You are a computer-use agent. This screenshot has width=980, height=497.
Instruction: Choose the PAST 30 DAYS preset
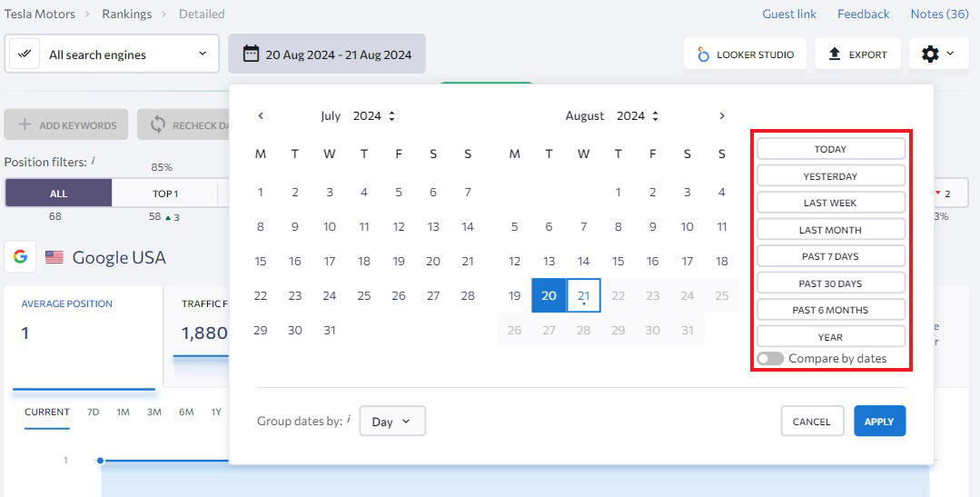click(831, 283)
